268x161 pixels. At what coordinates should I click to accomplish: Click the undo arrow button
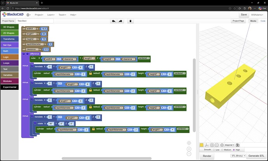(x=113, y=21)
